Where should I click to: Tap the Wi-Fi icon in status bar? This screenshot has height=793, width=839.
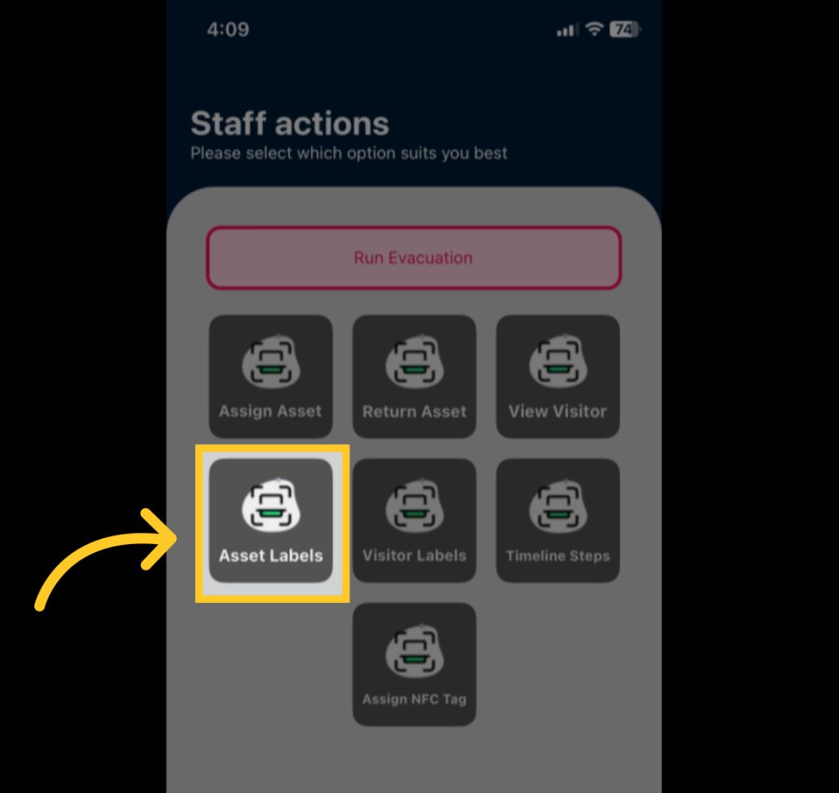click(x=594, y=29)
